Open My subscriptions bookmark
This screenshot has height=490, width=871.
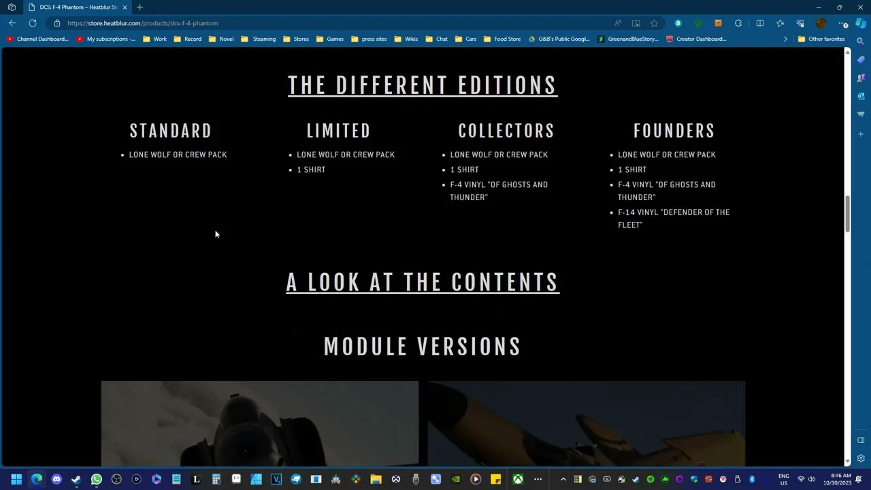click(x=106, y=39)
